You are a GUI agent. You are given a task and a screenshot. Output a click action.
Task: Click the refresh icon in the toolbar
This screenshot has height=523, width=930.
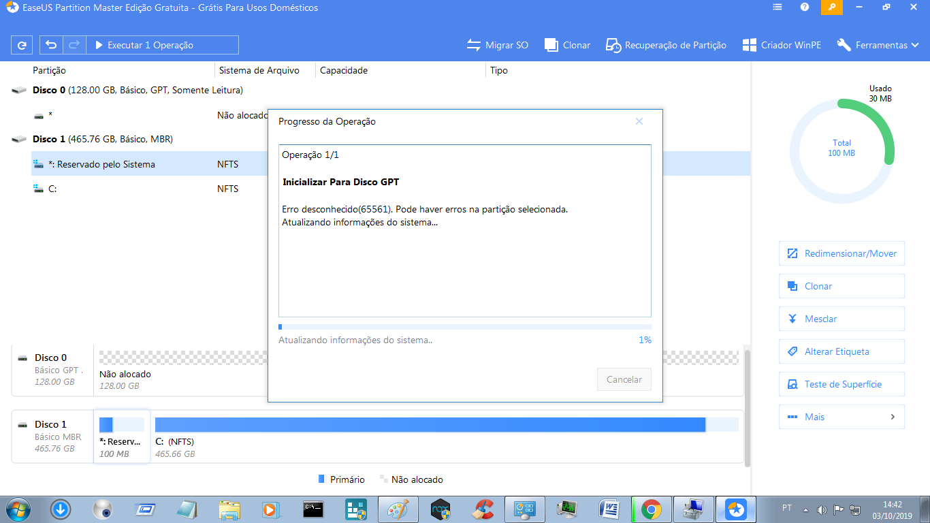click(x=22, y=45)
